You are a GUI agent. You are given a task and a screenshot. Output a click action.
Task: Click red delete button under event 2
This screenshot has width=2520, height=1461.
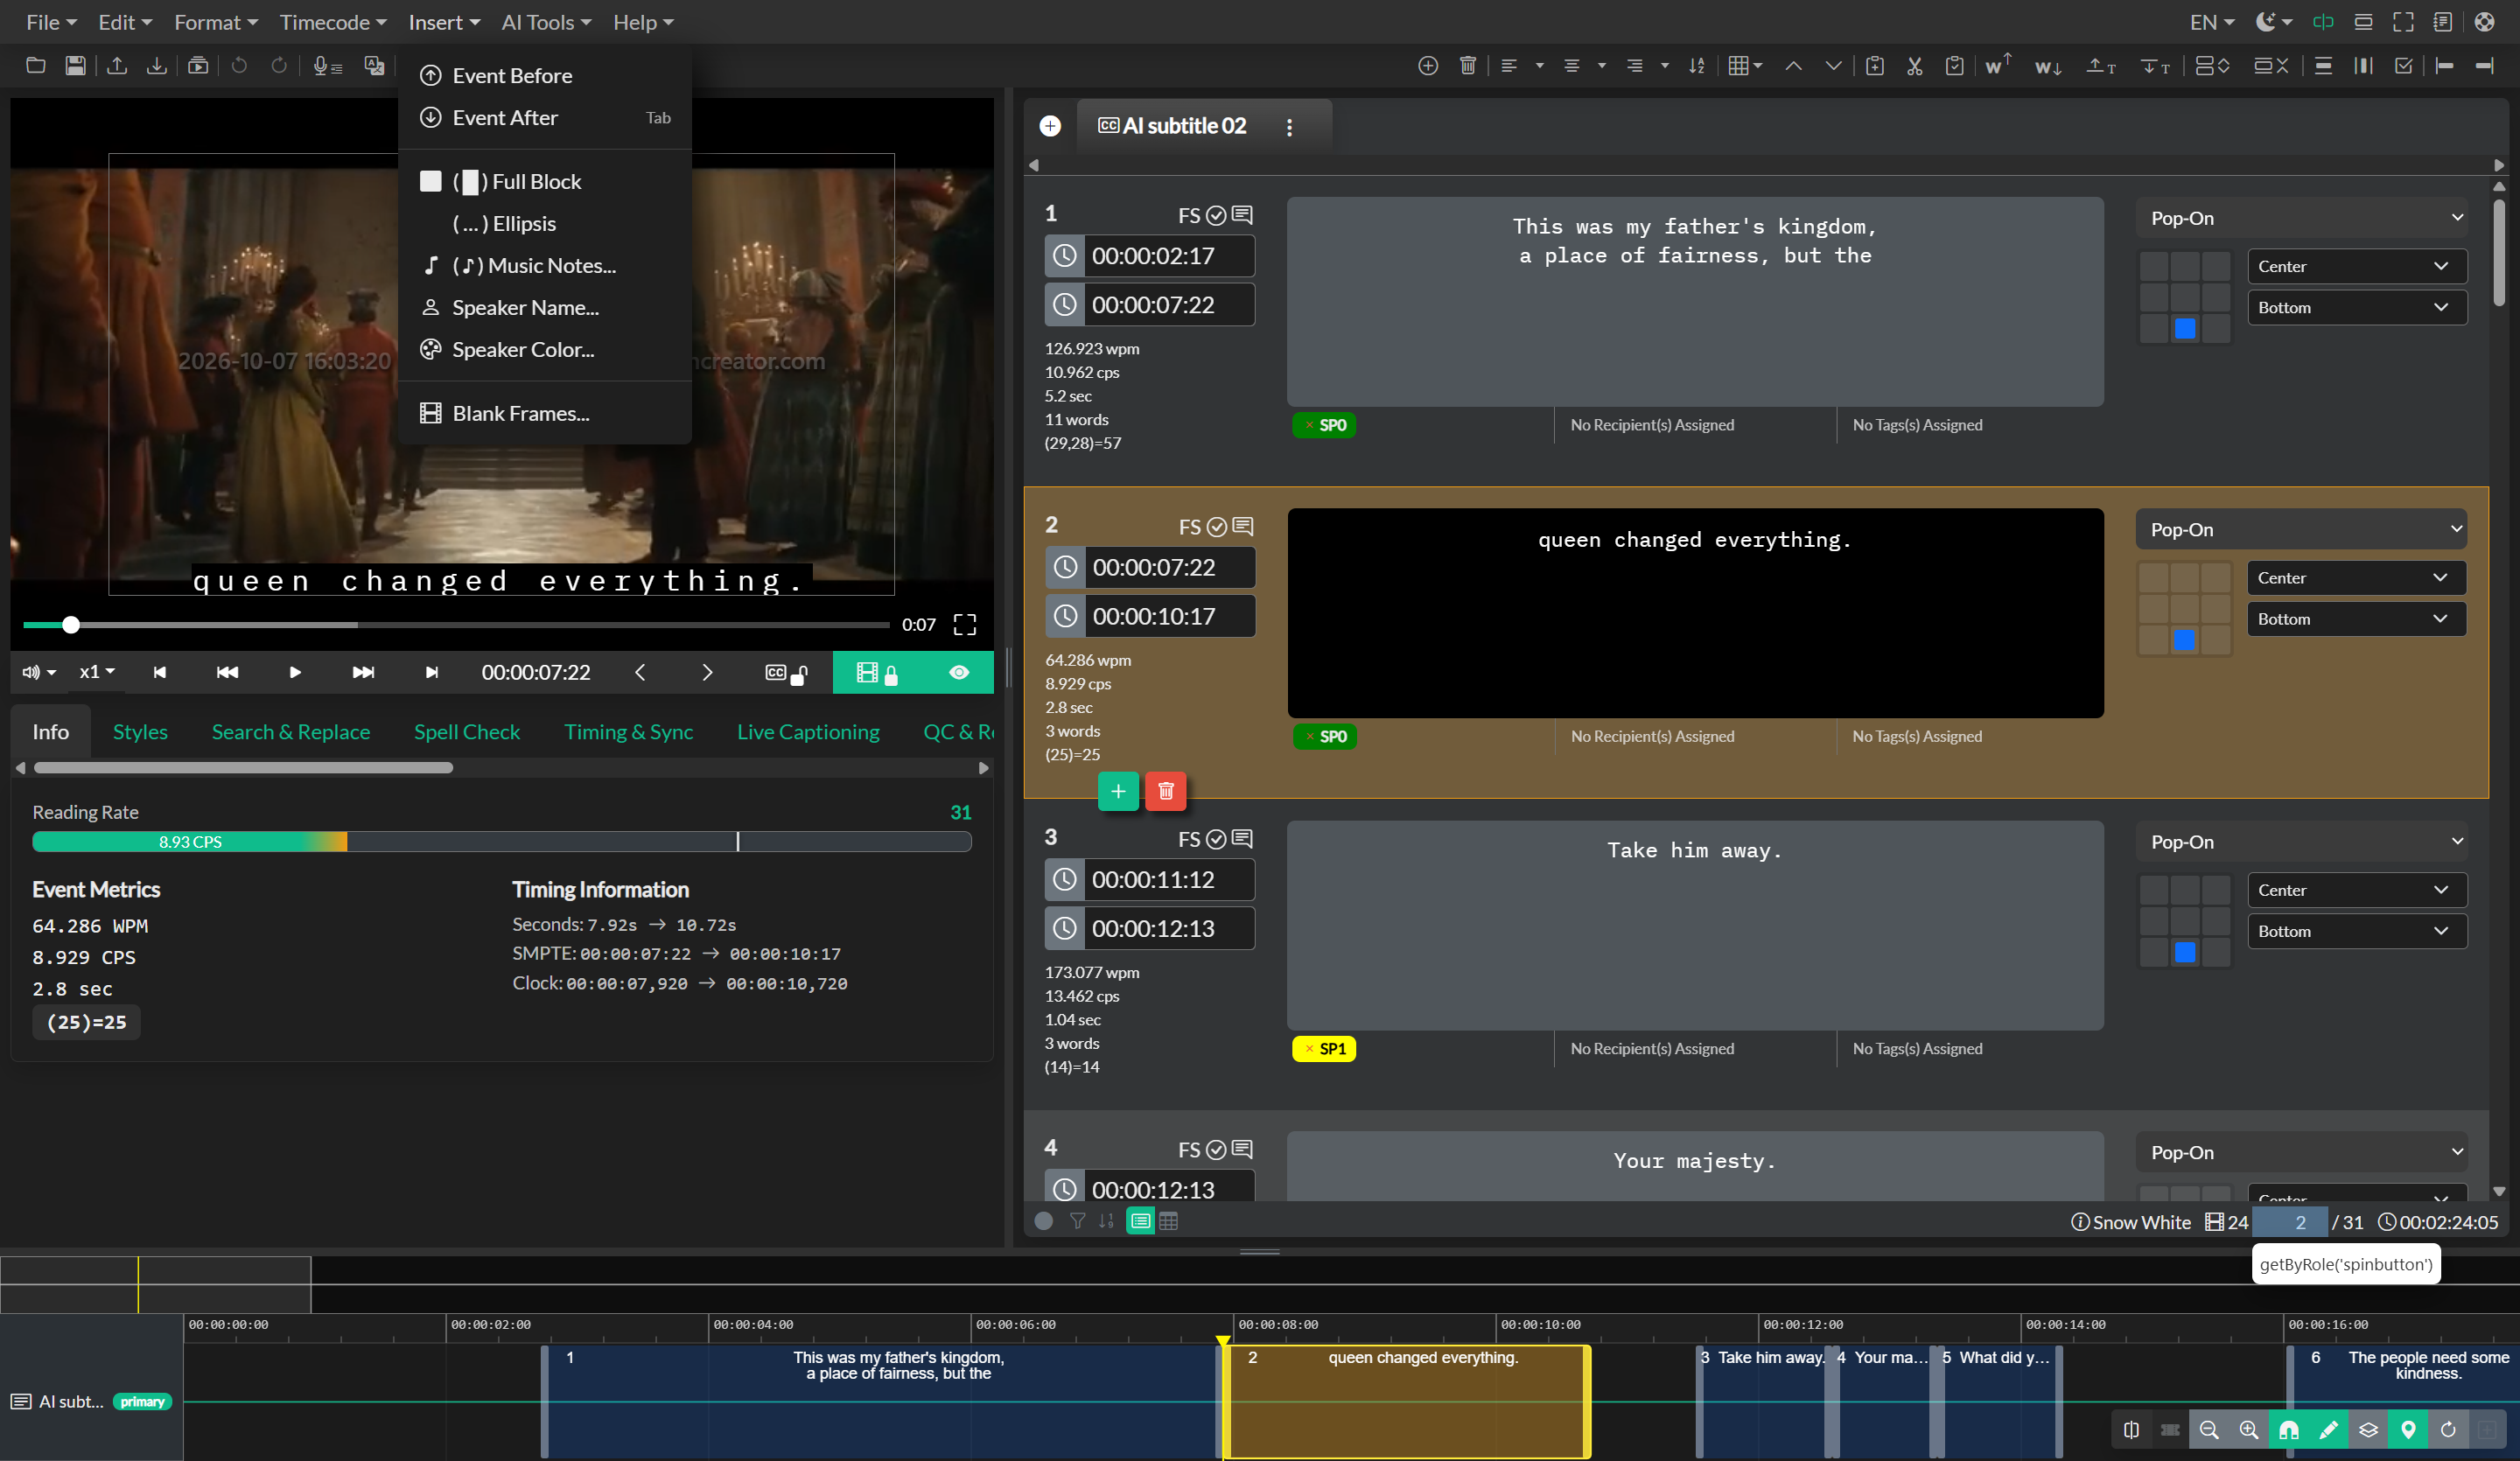(x=1165, y=791)
